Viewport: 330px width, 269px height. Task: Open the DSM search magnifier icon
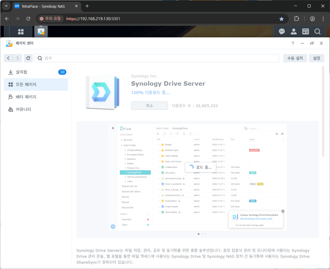pos(317,31)
